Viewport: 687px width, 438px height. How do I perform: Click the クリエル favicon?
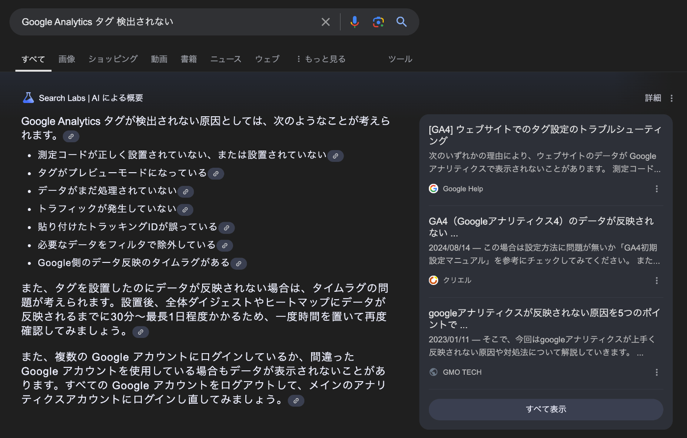(433, 280)
